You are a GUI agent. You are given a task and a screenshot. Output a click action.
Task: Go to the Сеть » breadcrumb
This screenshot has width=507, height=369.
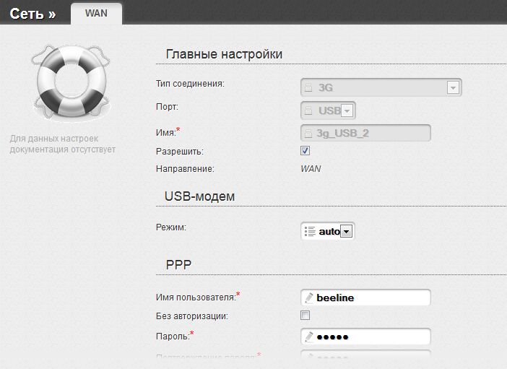[x=32, y=14]
